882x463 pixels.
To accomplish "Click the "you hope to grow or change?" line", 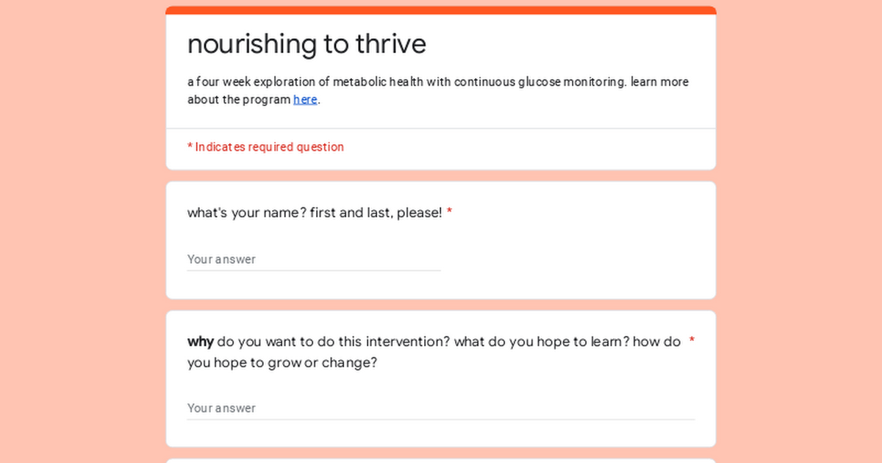I will pos(282,362).
